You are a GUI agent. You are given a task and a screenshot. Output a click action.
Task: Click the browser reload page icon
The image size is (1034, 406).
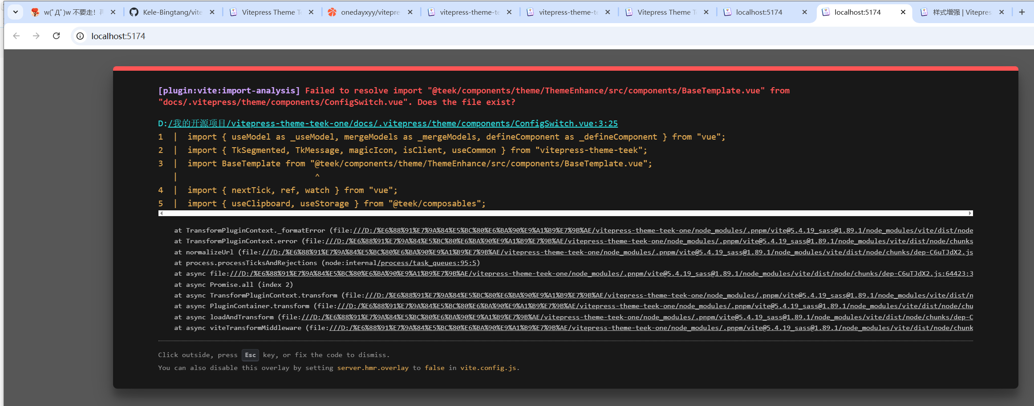[x=56, y=36]
